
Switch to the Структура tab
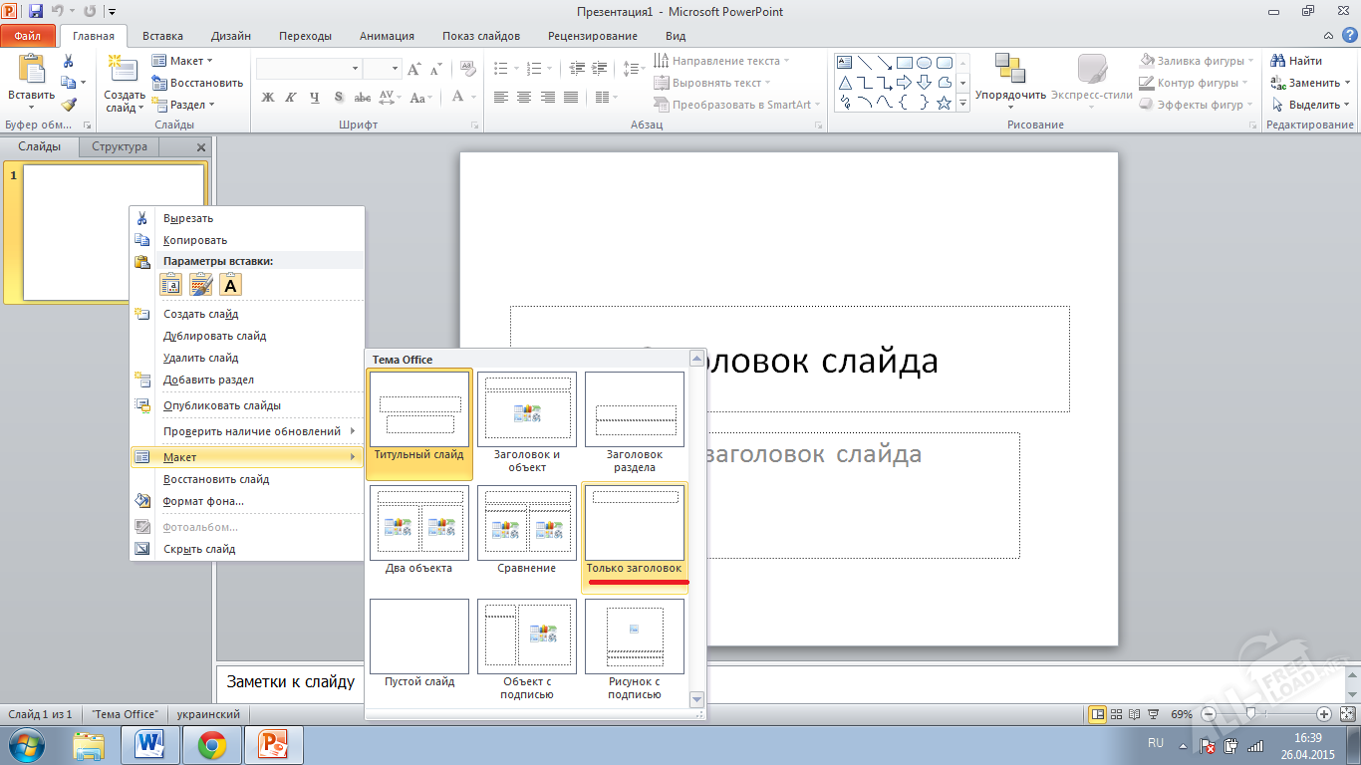[118, 146]
